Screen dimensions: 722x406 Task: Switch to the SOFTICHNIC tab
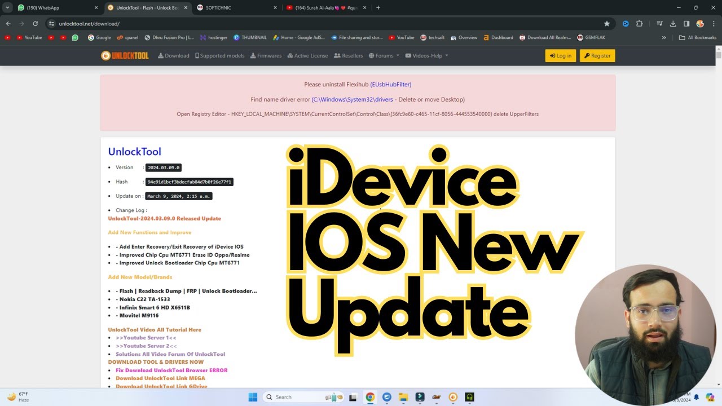coord(236,8)
